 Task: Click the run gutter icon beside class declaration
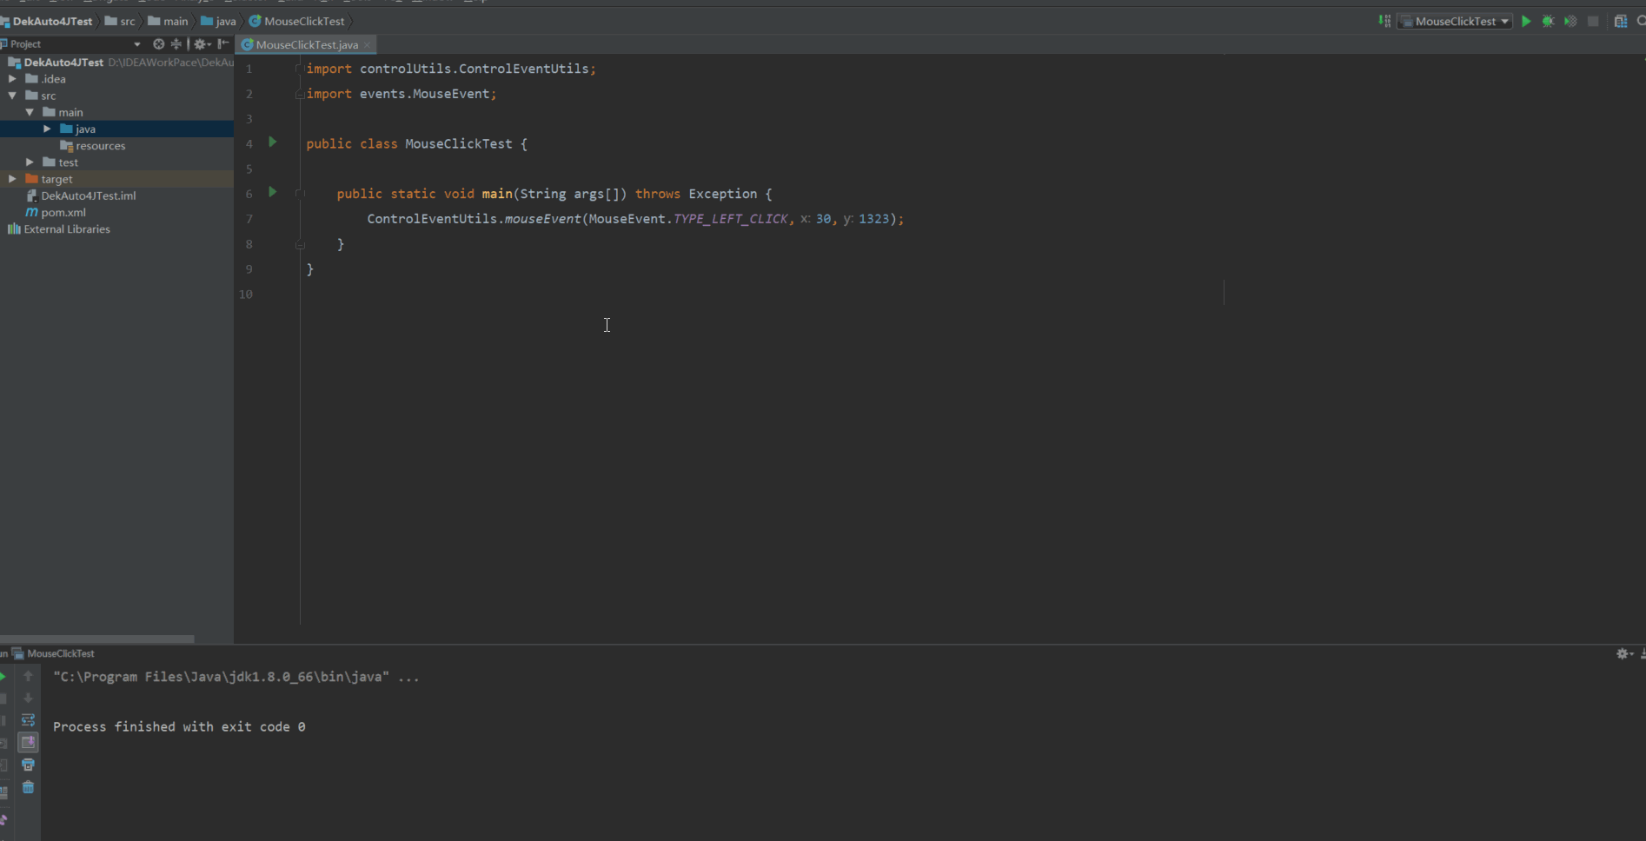pyautogui.click(x=272, y=142)
